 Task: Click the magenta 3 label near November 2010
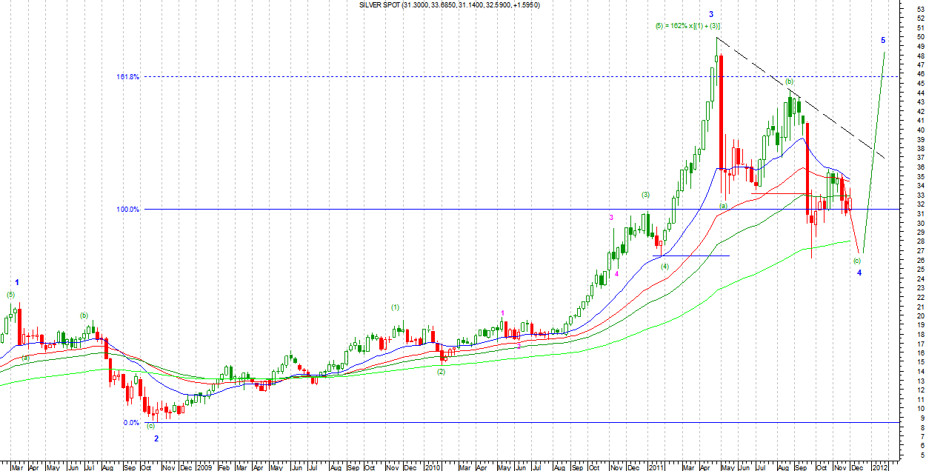click(611, 217)
